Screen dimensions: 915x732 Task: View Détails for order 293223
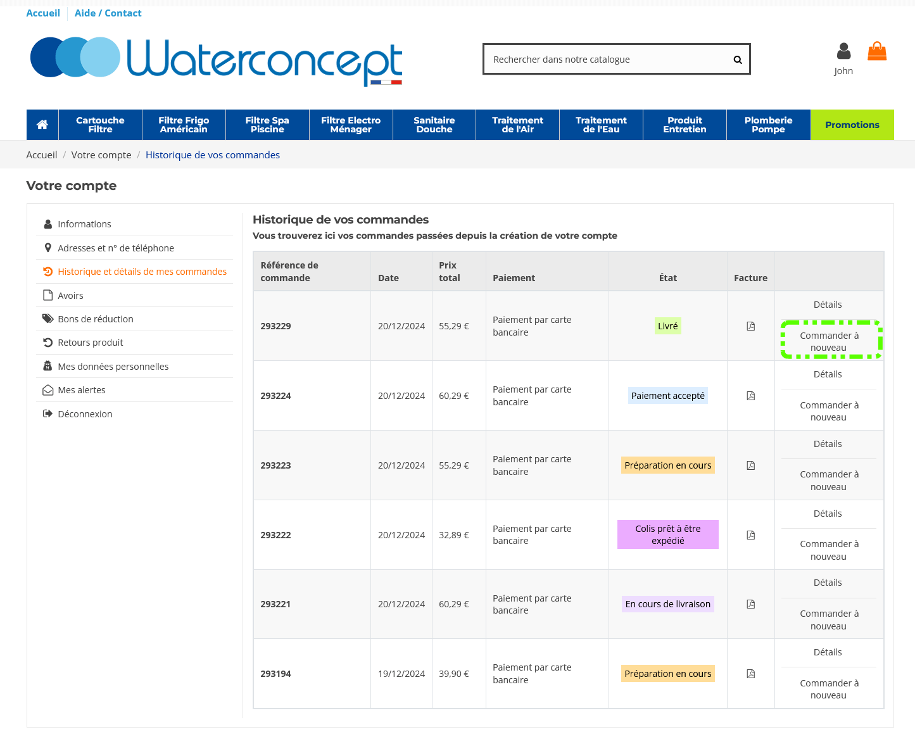(x=828, y=444)
